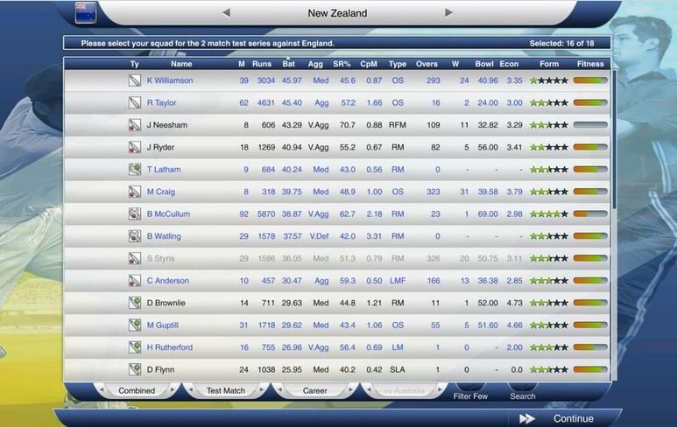The image size is (677, 427).
Task: Click the Filter Few icon
Action: [x=469, y=386]
